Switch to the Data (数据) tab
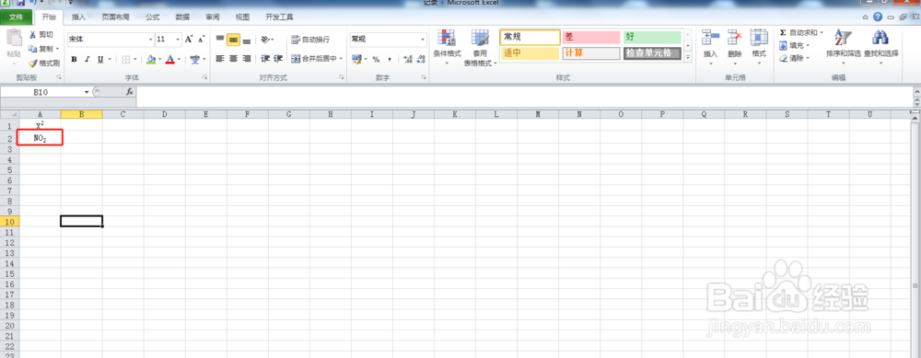921x358 pixels. 182,17
